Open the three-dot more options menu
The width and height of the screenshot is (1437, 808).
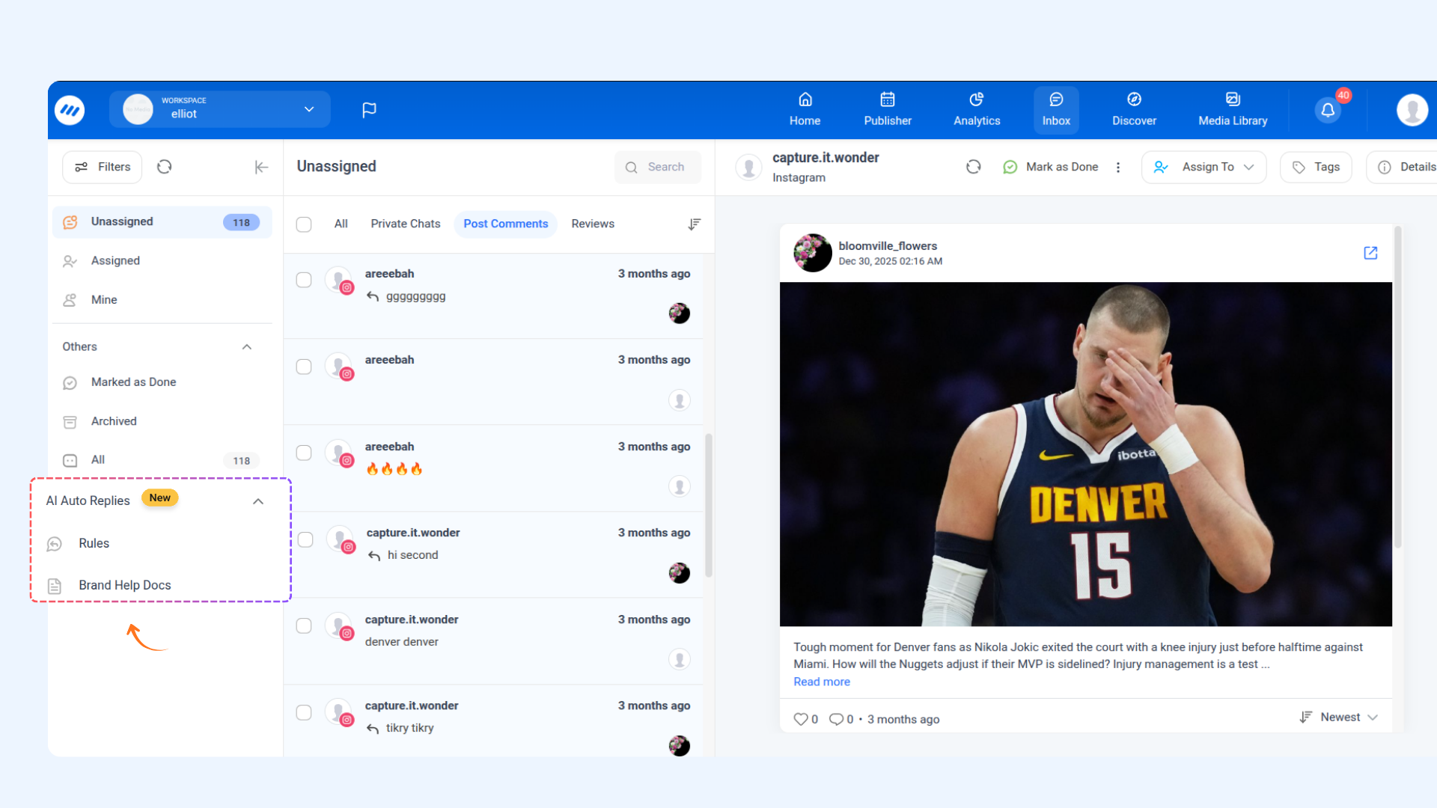(x=1118, y=168)
